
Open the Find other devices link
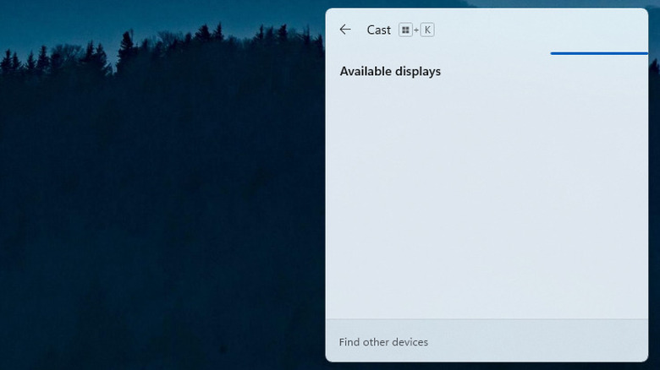(383, 342)
